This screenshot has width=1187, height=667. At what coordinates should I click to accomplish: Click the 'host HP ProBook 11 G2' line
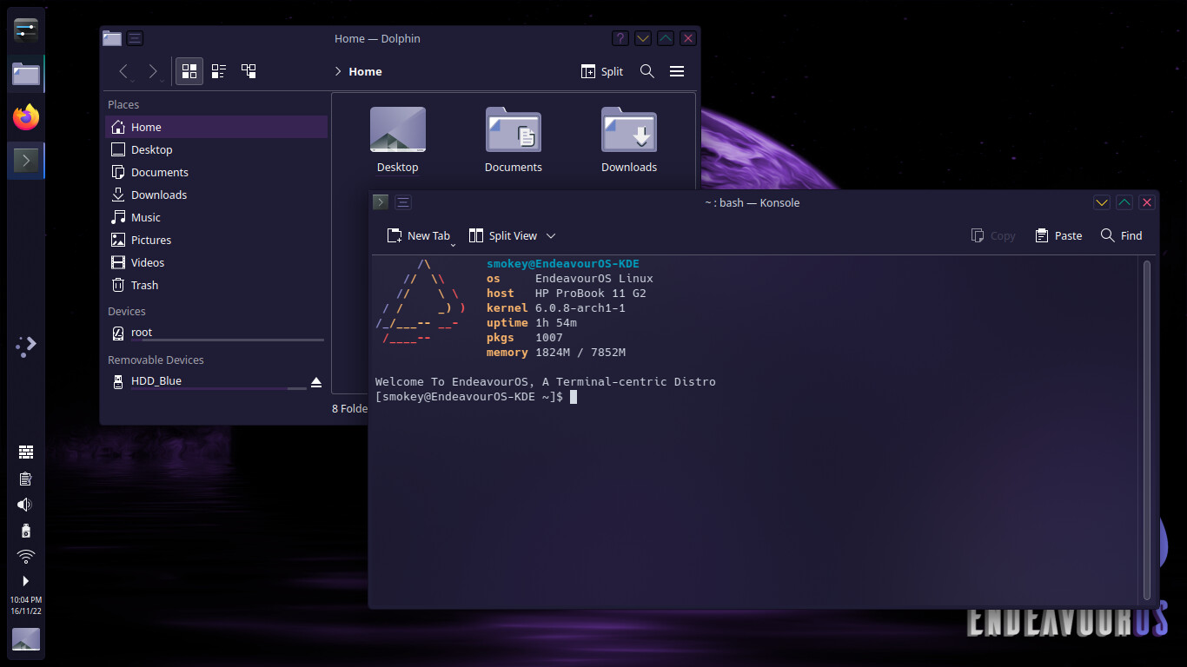pyautogui.click(x=567, y=294)
